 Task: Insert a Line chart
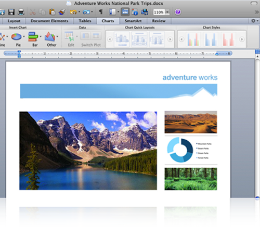[x=2, y=37]
